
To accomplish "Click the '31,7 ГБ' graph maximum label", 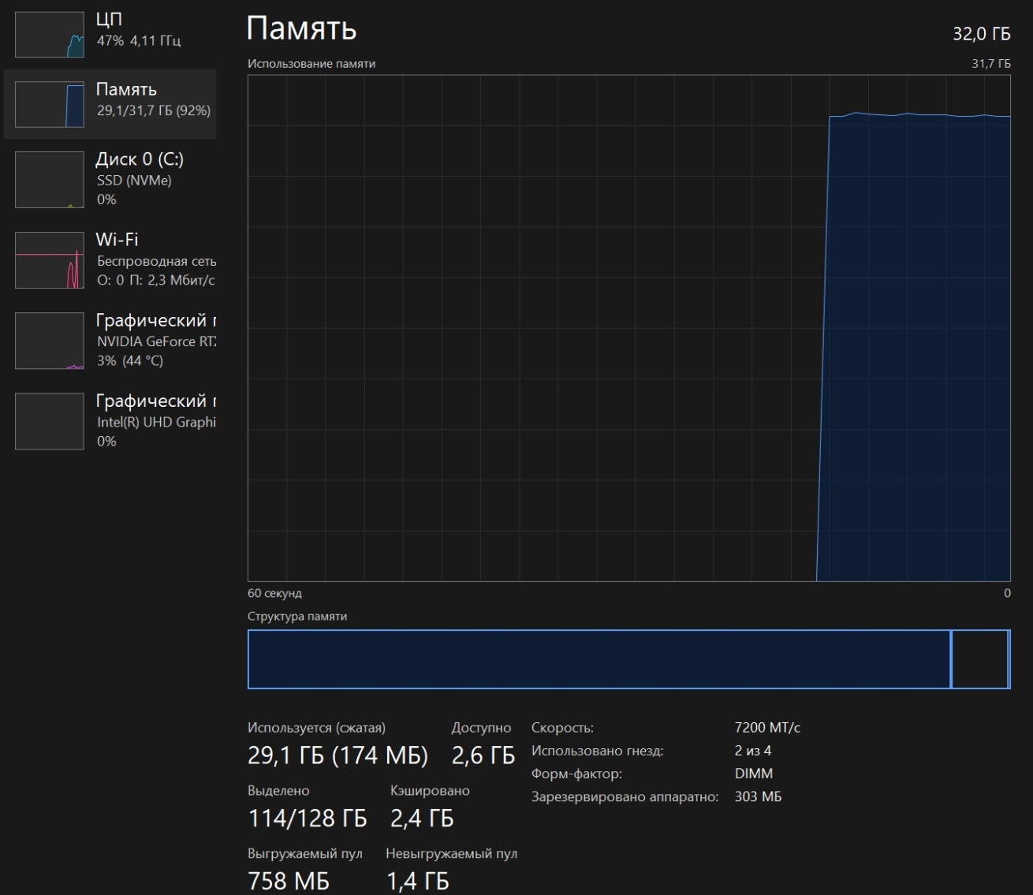I will point(990,64).
